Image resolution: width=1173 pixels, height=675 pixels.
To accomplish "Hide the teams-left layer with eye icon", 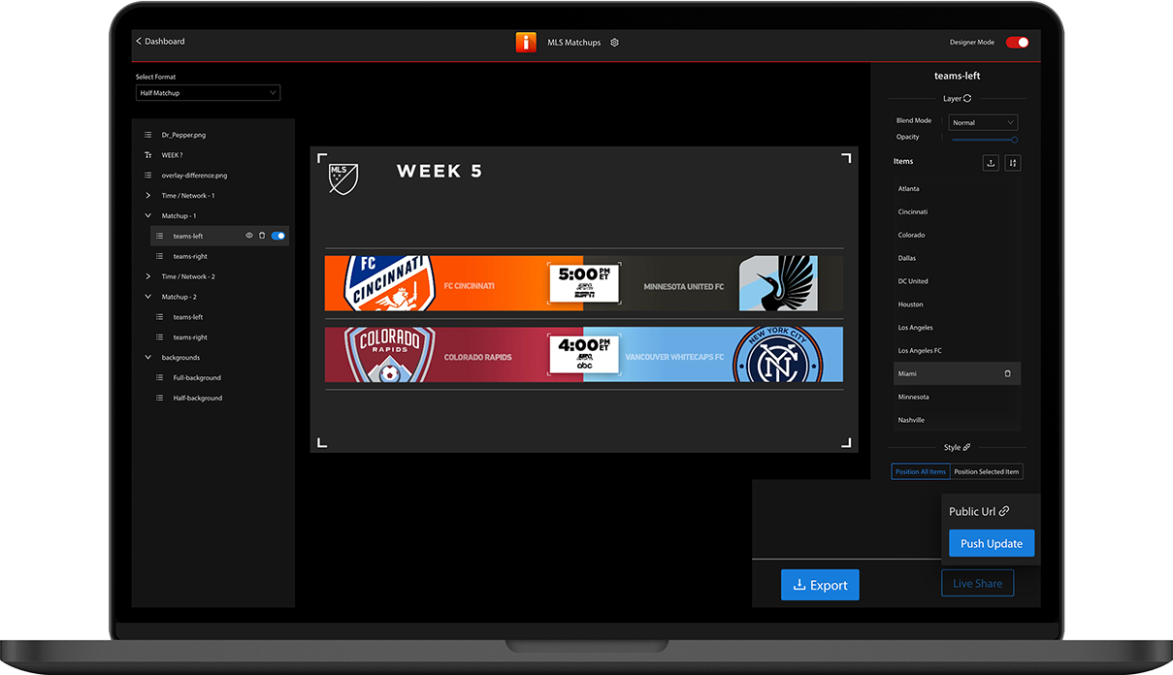I will click(x=249, y=236).
